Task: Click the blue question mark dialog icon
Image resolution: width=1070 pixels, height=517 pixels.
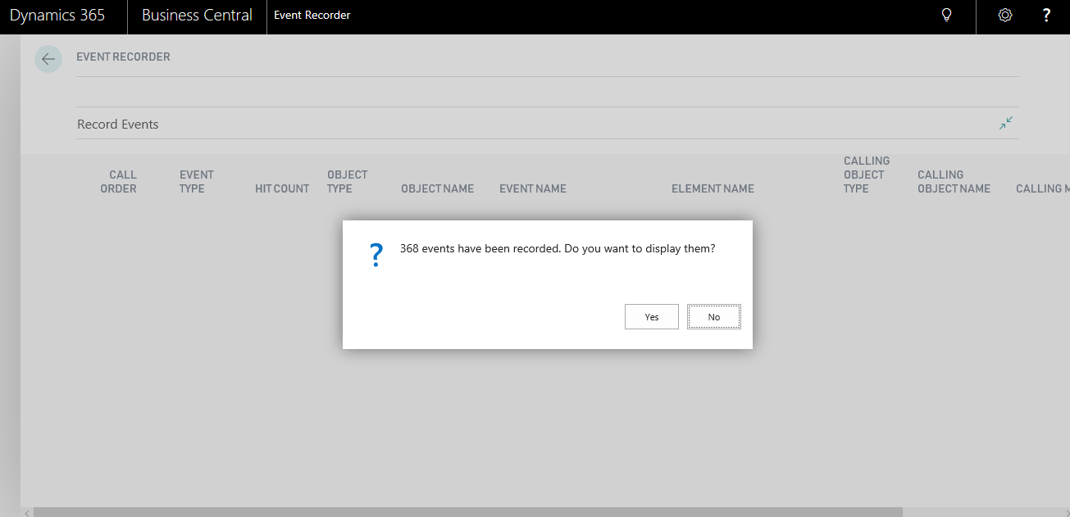Action: (376, 256)
